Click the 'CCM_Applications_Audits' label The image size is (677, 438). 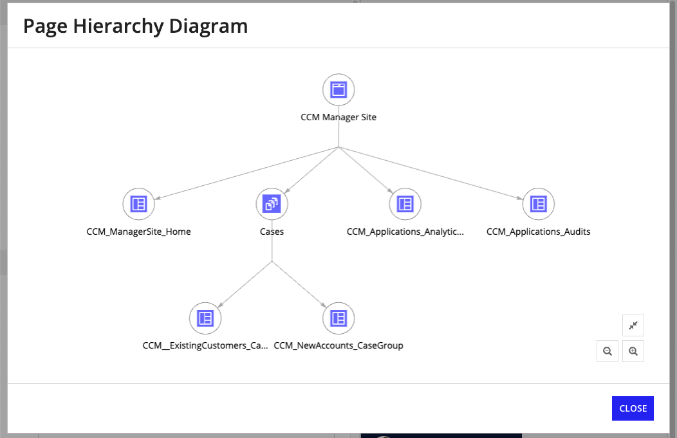pos(539,232)
